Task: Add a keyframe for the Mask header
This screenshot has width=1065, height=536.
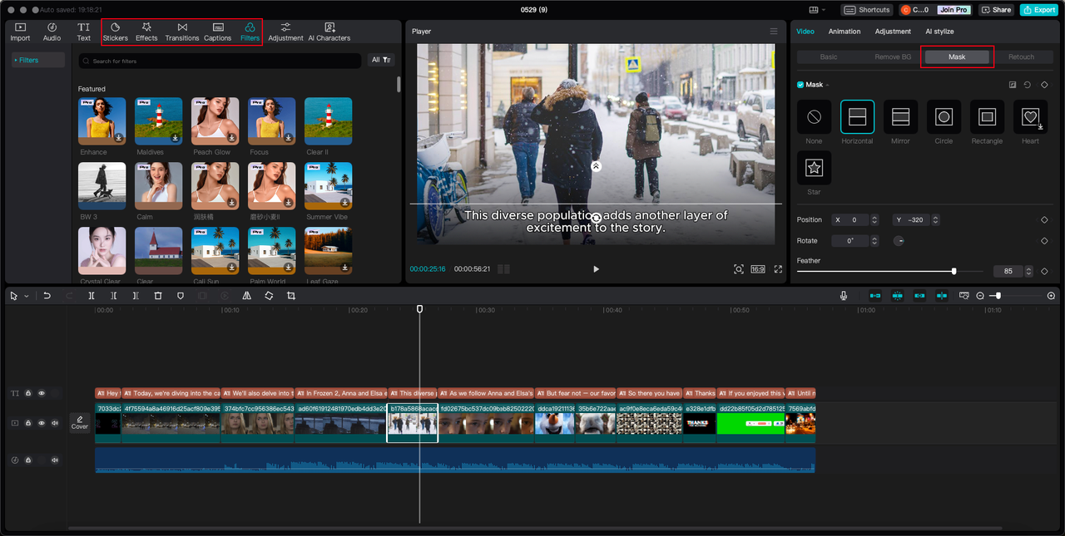Action: (x=1044, y=85)
